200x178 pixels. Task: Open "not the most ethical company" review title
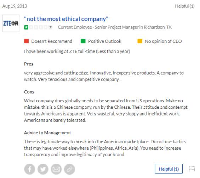click(x=66, y=19)
